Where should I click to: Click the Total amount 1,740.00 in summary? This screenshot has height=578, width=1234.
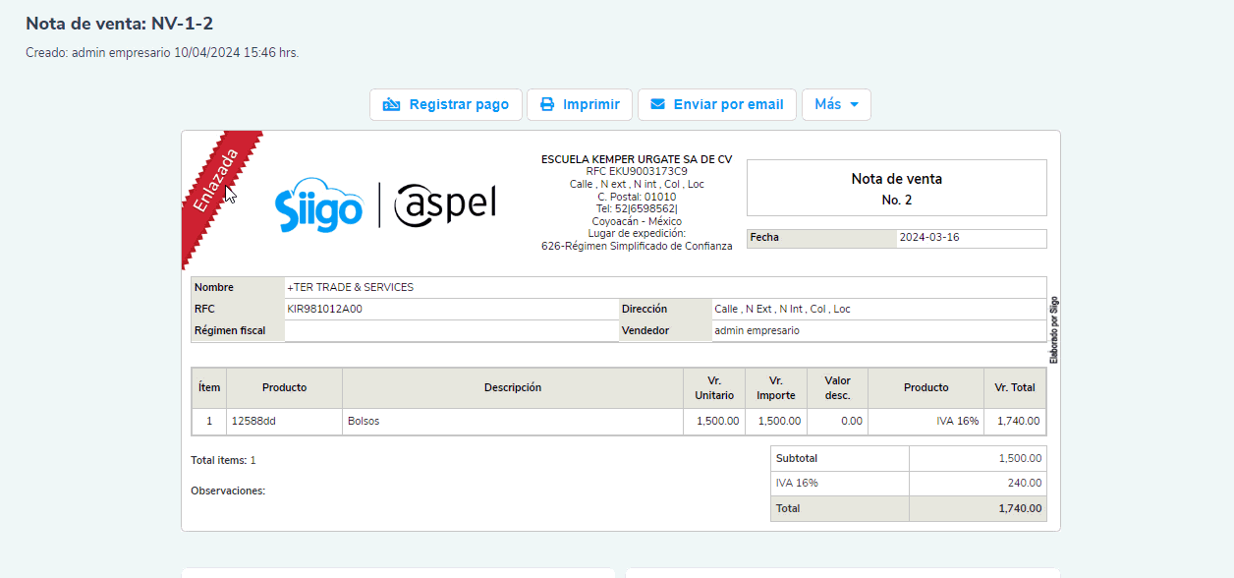coord(1022,508)
